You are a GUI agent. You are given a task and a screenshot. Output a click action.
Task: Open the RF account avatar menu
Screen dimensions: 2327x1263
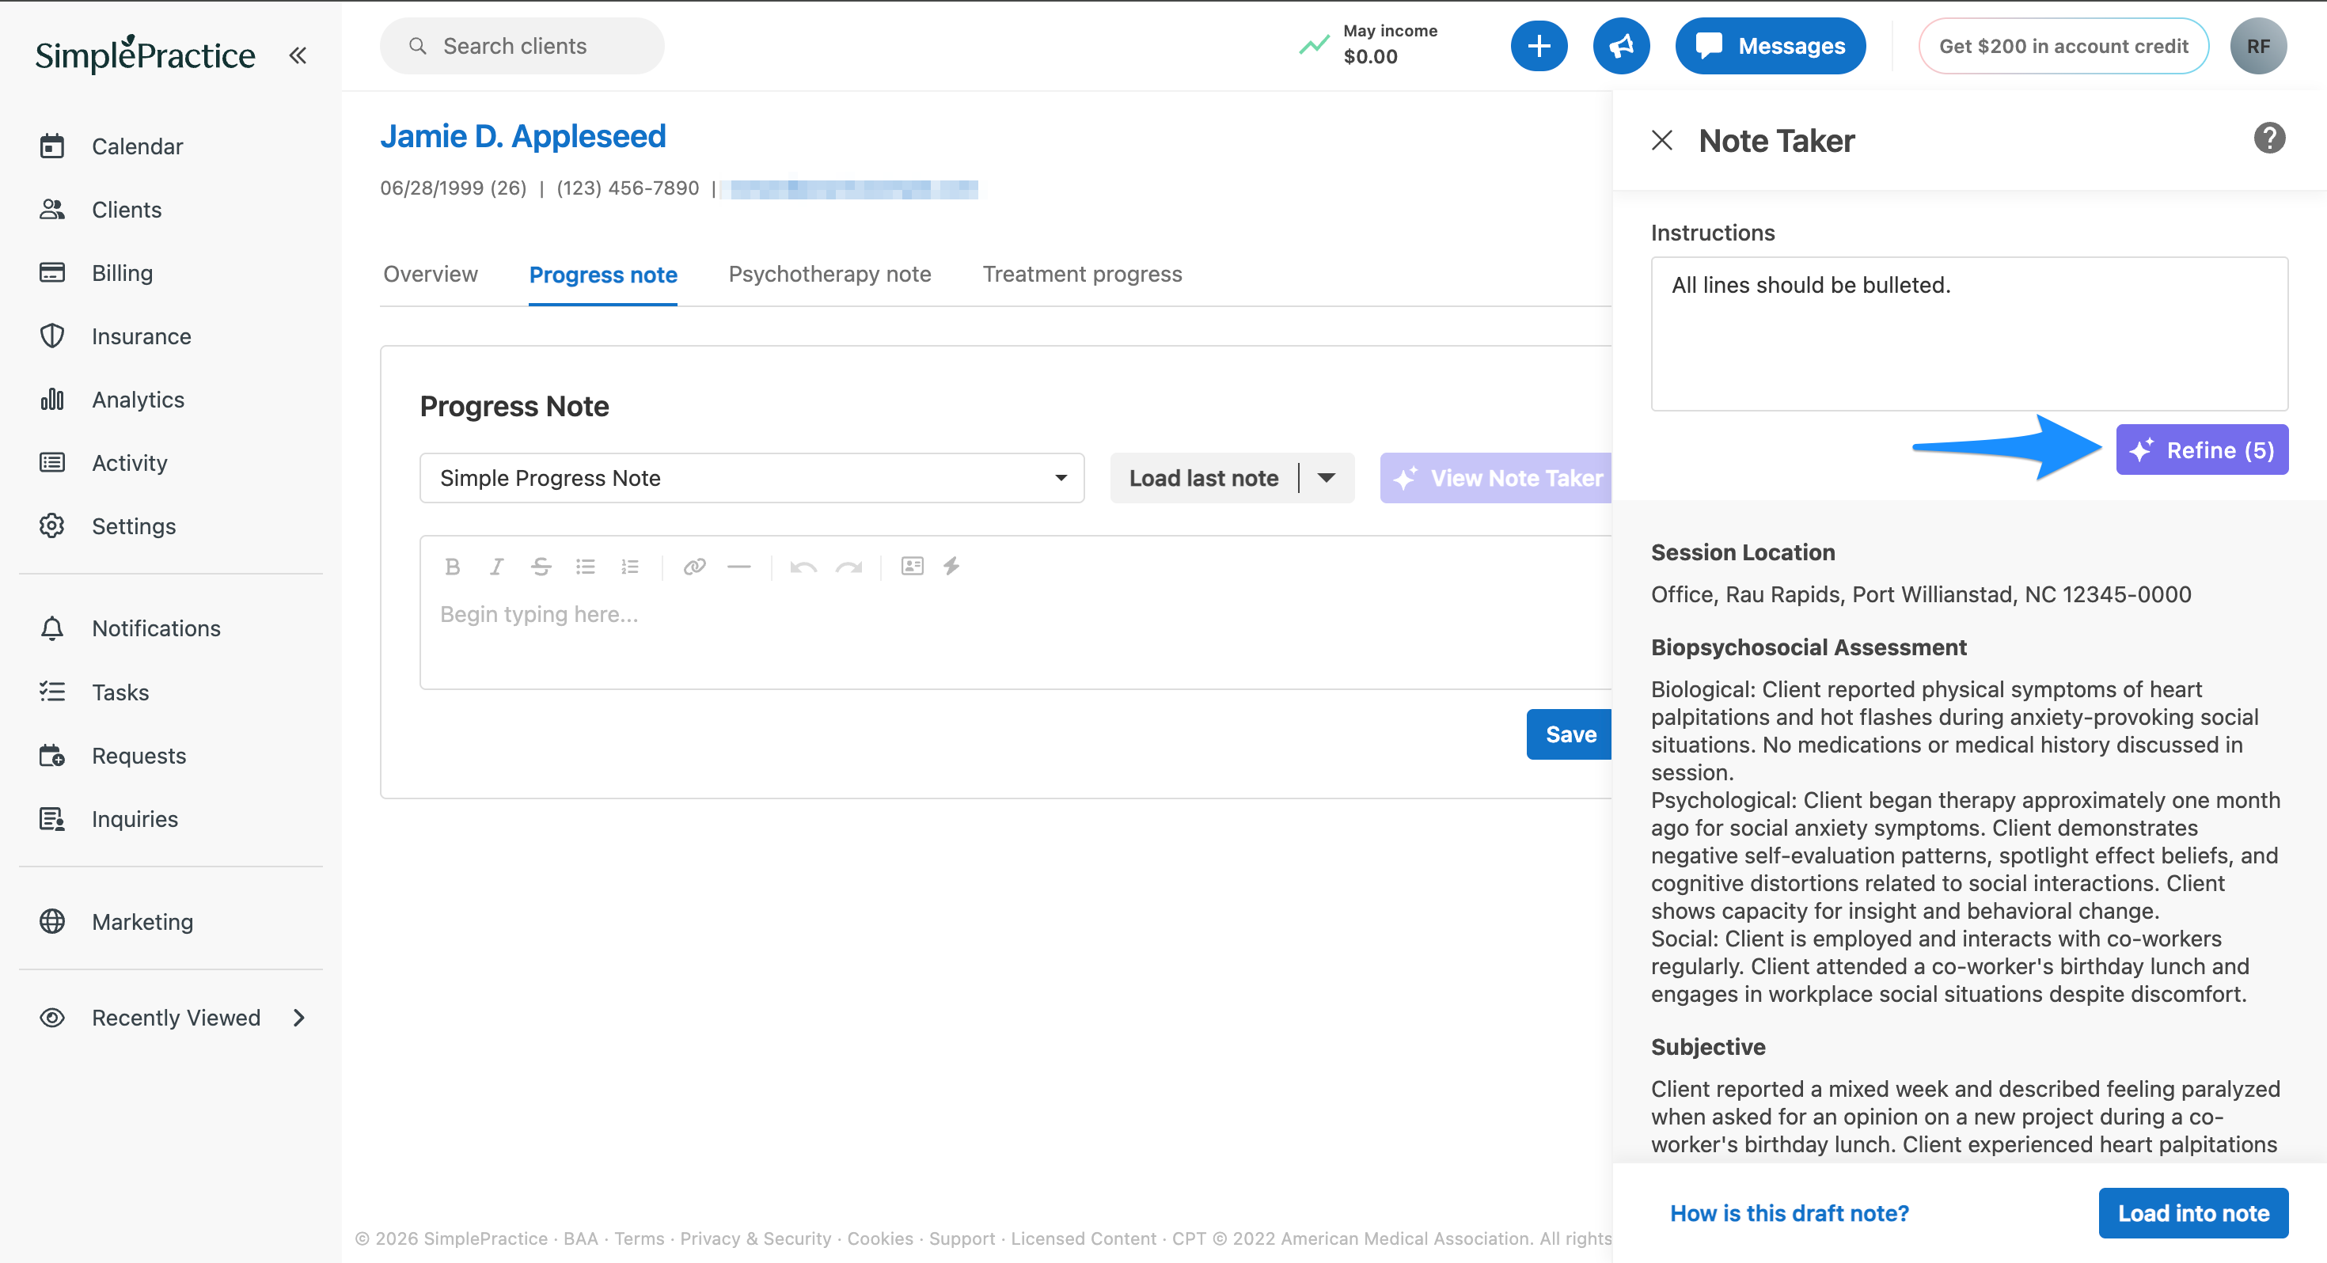(x=2257, y=46)
